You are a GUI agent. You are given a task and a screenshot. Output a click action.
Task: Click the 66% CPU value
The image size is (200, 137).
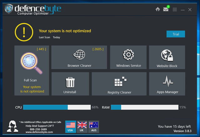click(95, 107)
